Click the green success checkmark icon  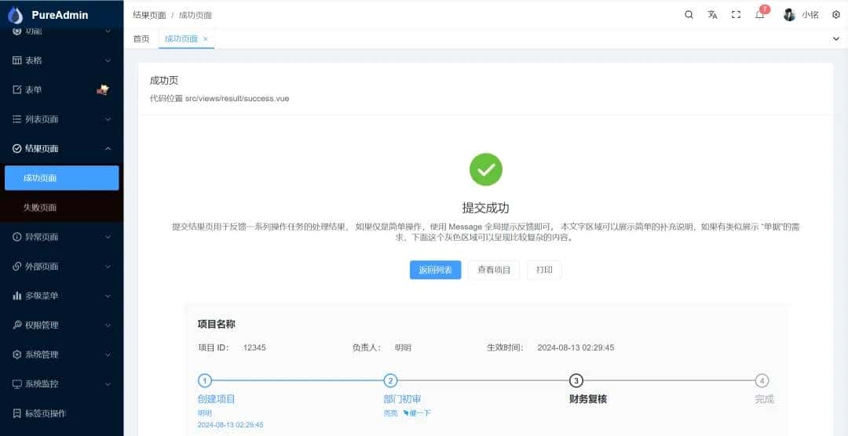(x=486, y=169)
